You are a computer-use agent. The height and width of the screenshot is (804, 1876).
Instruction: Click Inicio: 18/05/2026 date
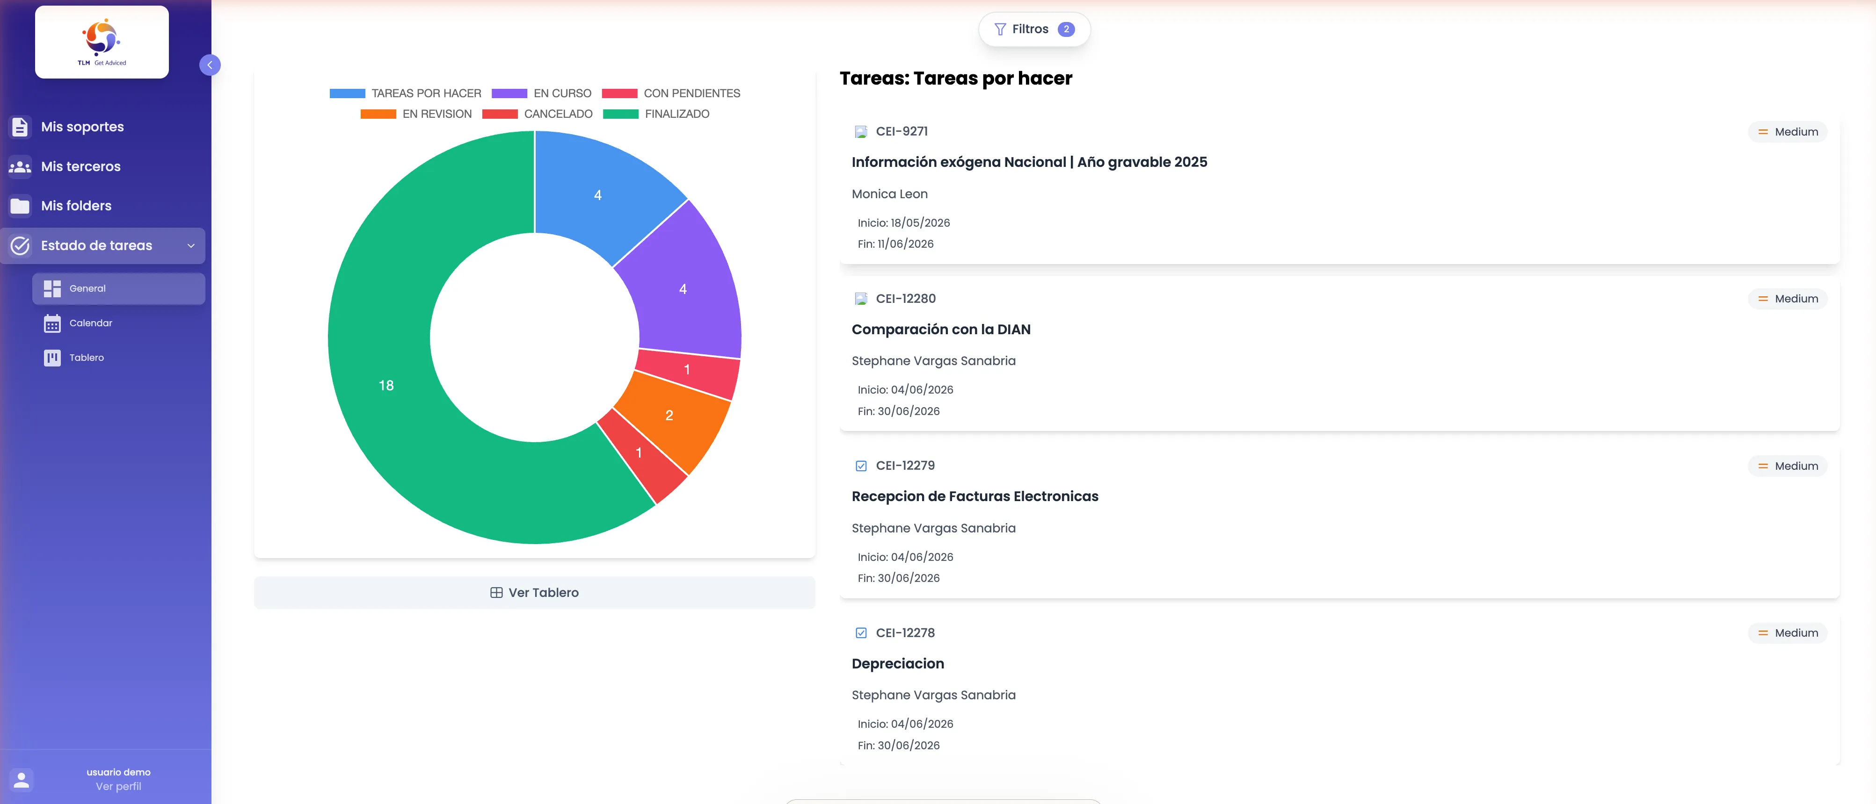[x=904, y=223]
